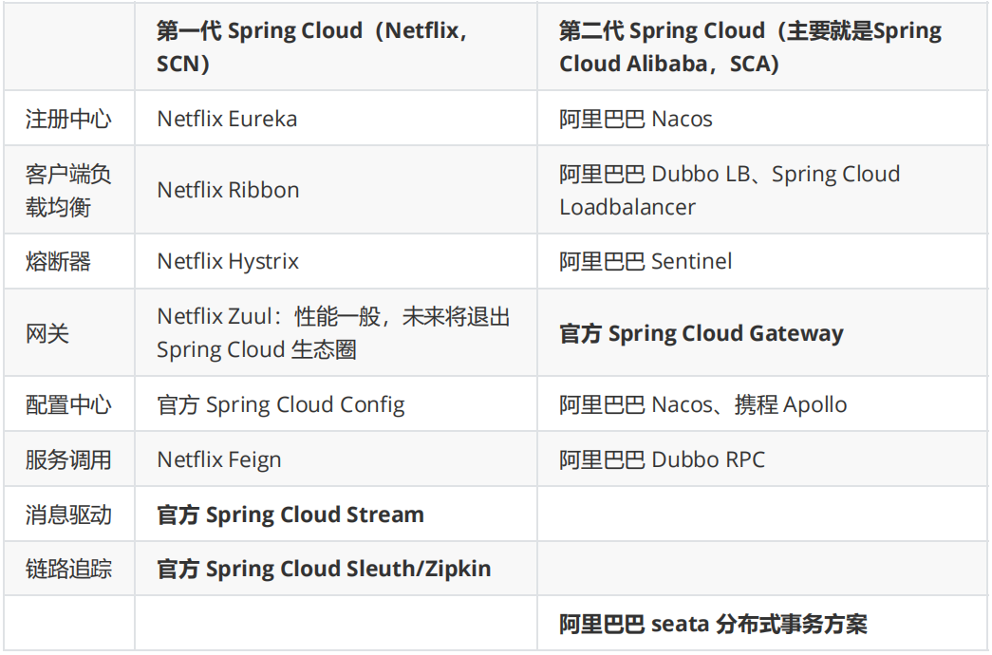Image resolution: width=992 pixels, height=655 pixels.
Task: Select the Netflix Feign cell
Action: click(336, 459)
